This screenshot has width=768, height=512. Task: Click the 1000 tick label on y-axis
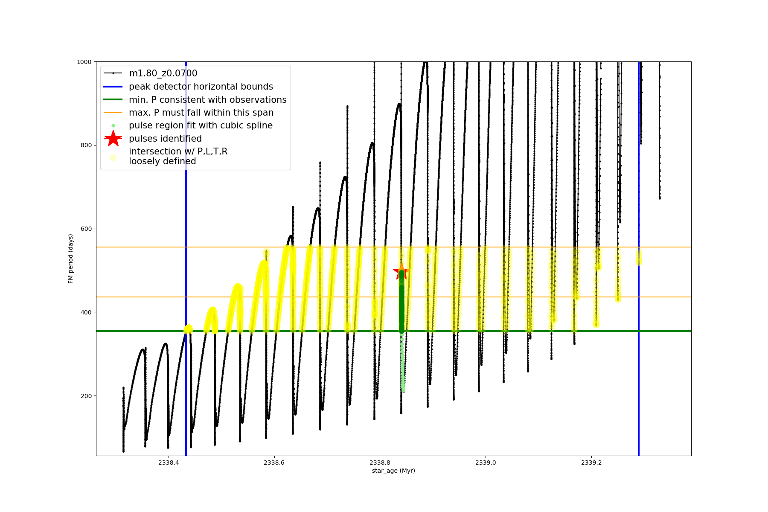click(84, 62)
